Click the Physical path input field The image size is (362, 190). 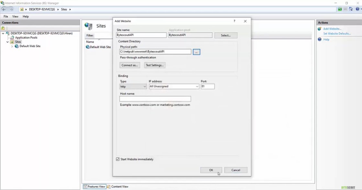pos(155,52)
